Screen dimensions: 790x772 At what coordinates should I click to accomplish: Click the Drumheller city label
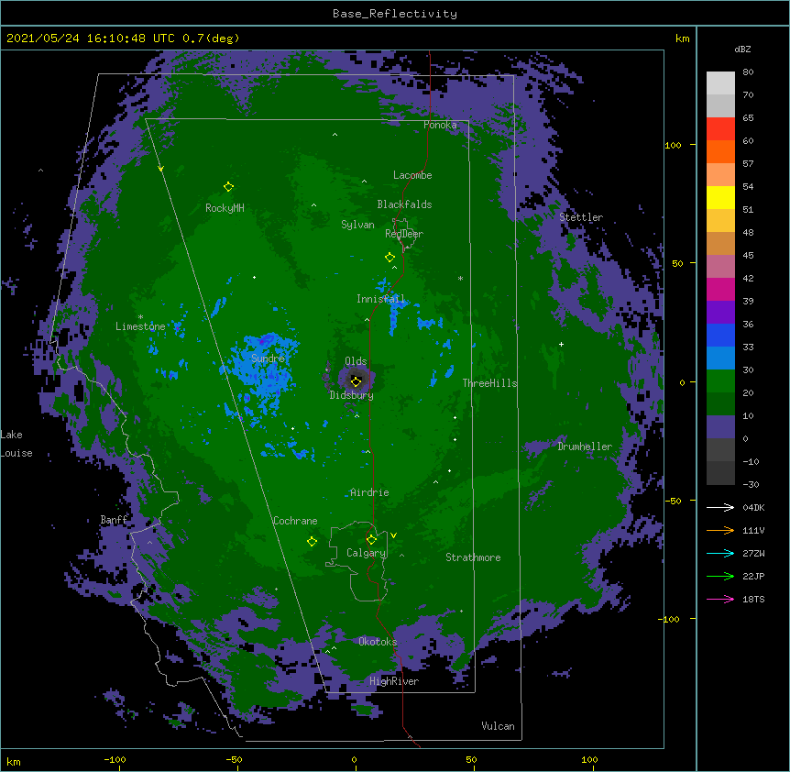585,447
